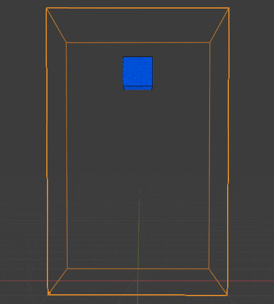
Task: Pick the outer bottom-left corner of the wireframe
Action: tap(48, 294)
